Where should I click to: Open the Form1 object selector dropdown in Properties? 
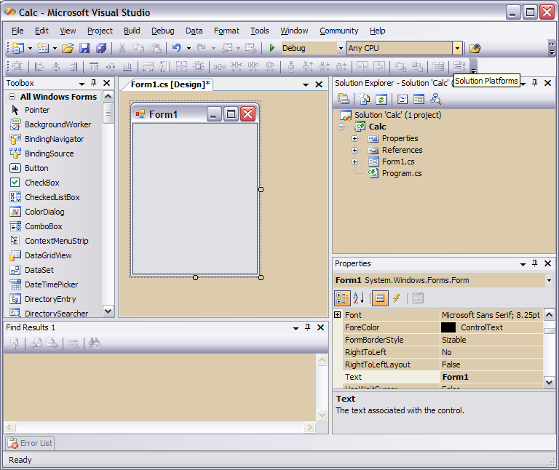tap(549, 280)
